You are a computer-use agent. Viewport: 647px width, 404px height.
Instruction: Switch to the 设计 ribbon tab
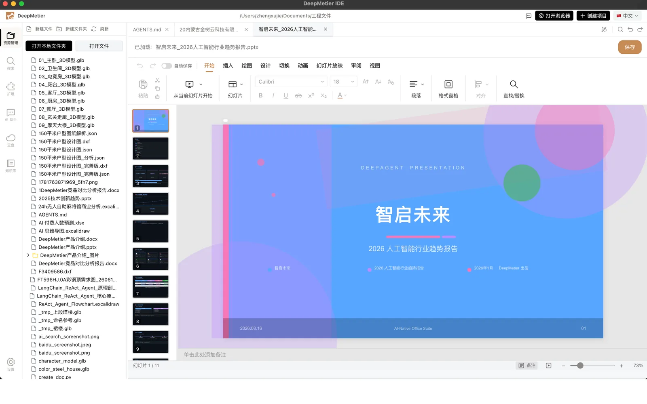(x=265, y=66)
